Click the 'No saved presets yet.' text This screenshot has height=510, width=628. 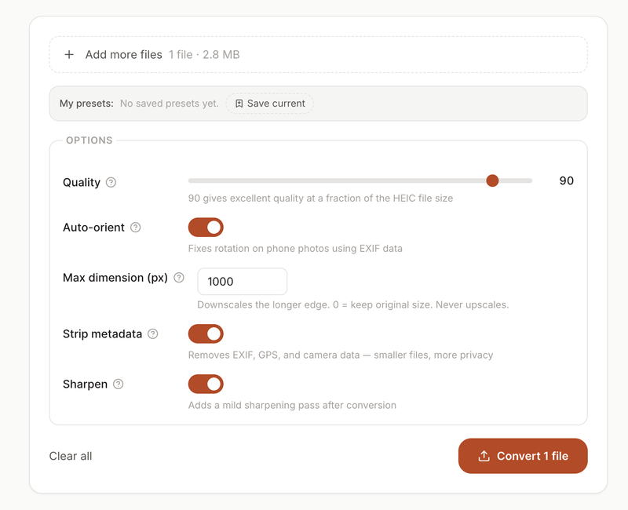(x=170, y=104)
